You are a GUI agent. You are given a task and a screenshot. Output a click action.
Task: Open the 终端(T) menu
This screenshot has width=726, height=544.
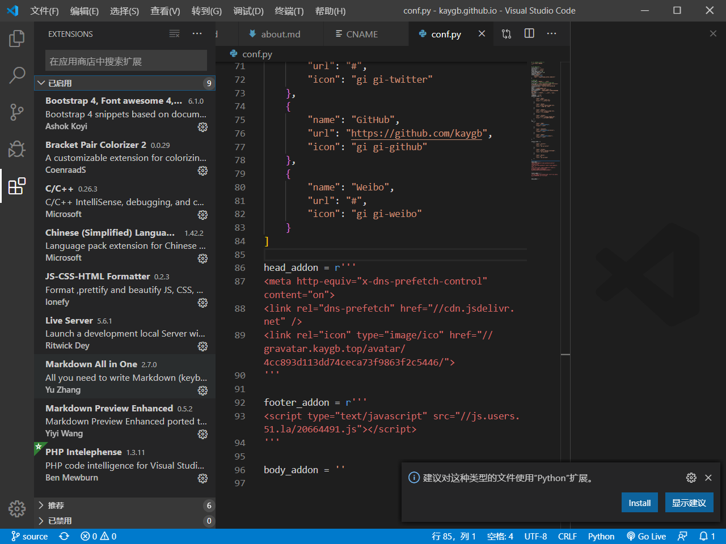pyautogui.click(x=289, y=11)
